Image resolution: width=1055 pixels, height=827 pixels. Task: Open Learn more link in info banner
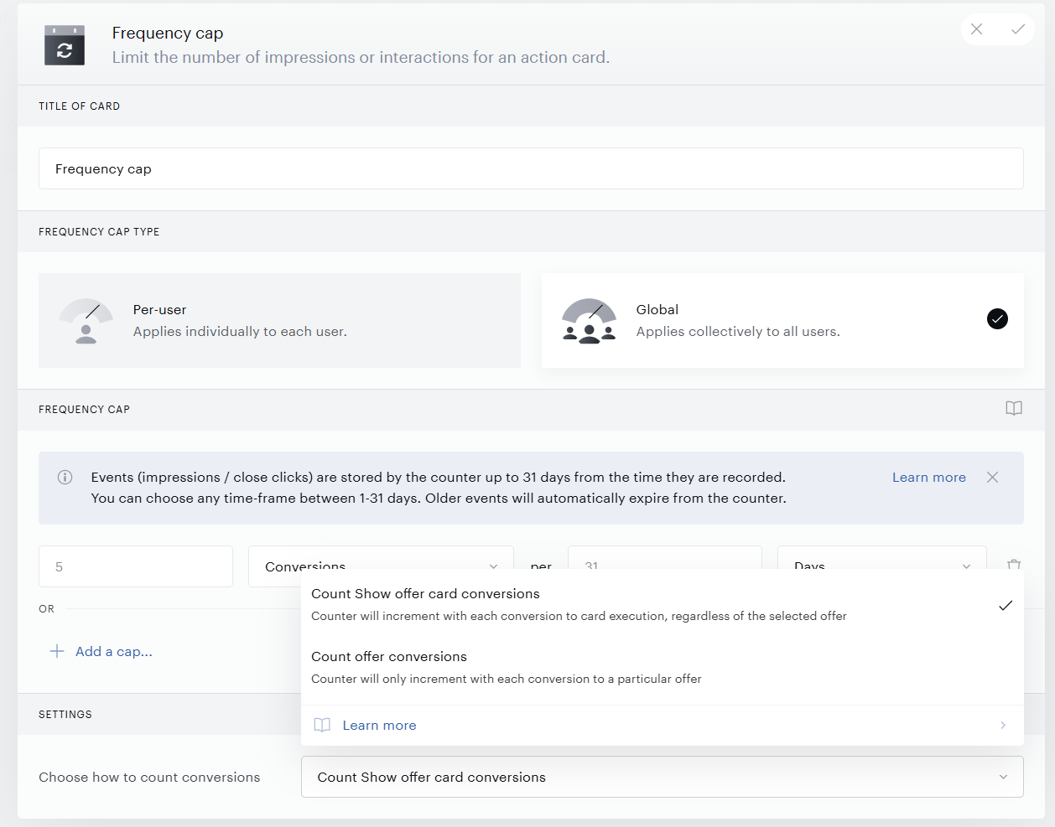click(x=929, y=478)
